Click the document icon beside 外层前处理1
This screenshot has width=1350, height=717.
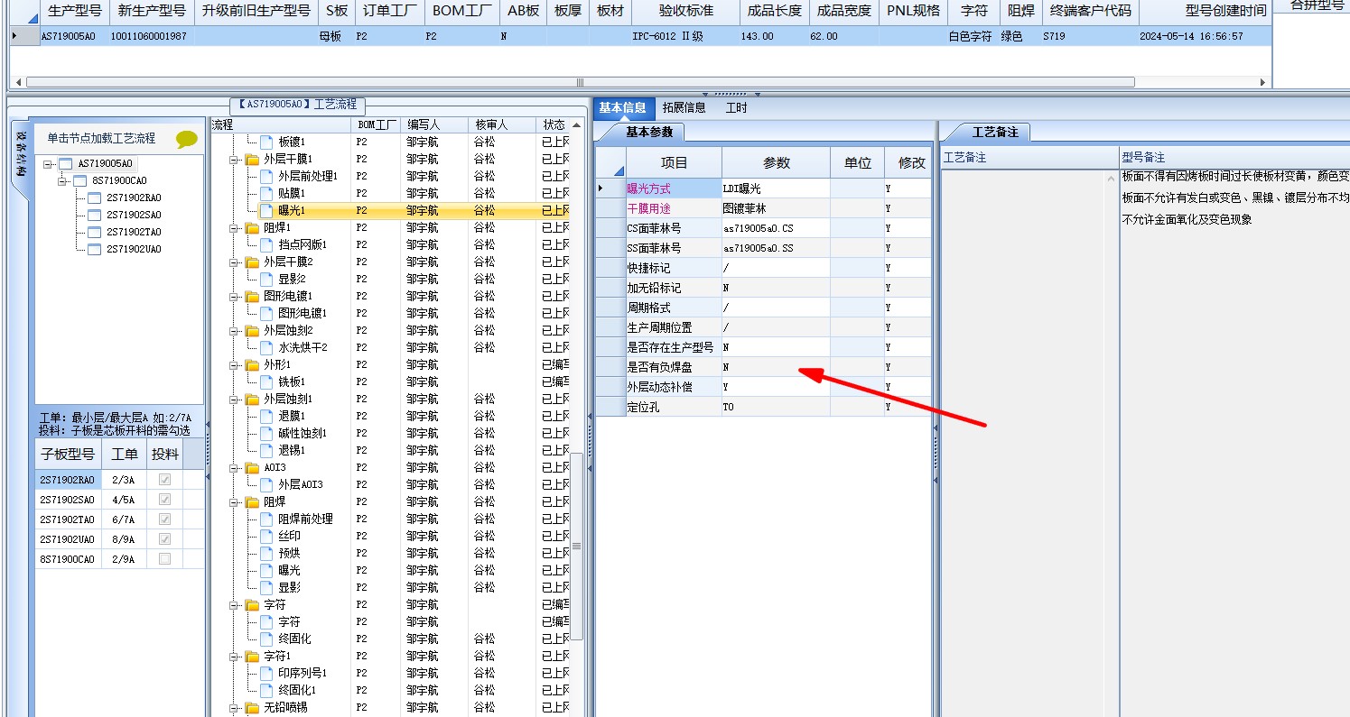point(266,176)
